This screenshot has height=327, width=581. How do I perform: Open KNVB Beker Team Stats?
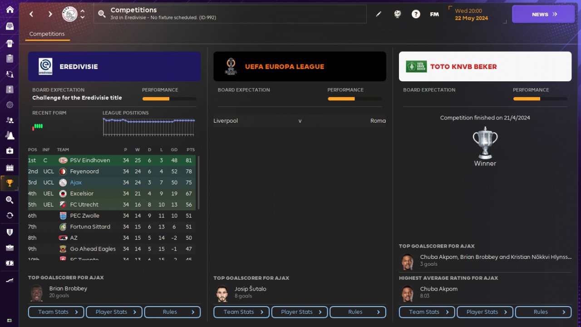(x=427, y=312)
